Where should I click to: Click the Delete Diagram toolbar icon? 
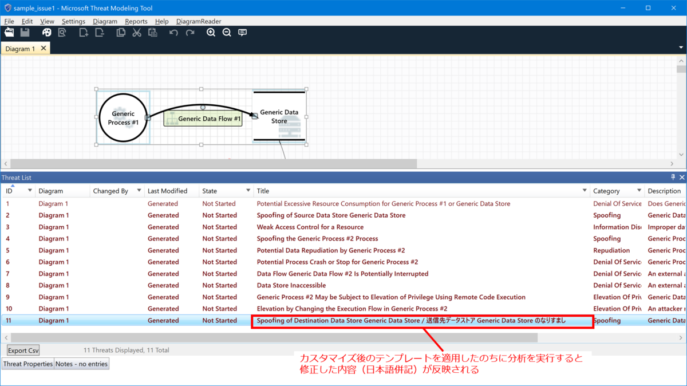[x=100, y=33]
